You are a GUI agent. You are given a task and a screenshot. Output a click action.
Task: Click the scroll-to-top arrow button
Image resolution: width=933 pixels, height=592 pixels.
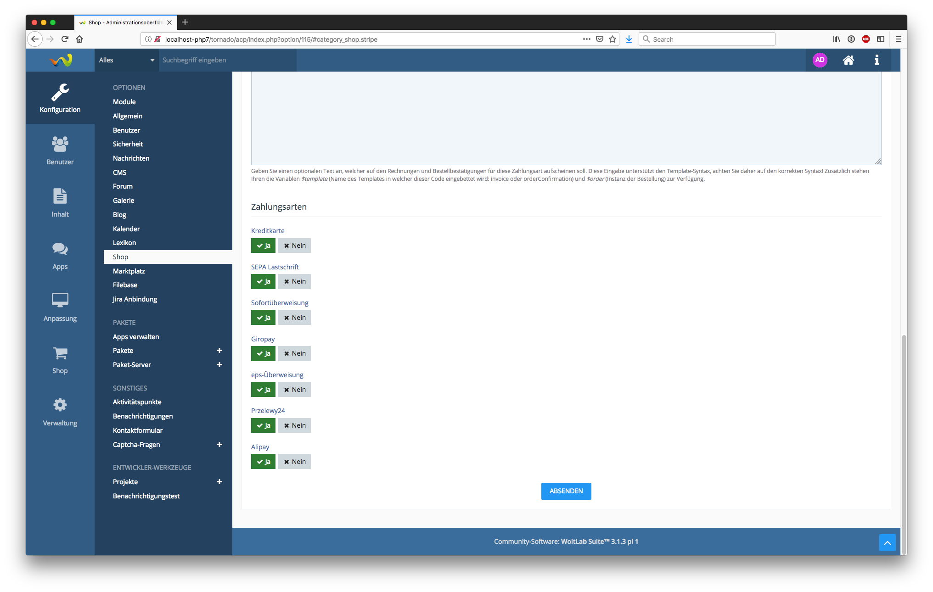click(x=887, y=542)
